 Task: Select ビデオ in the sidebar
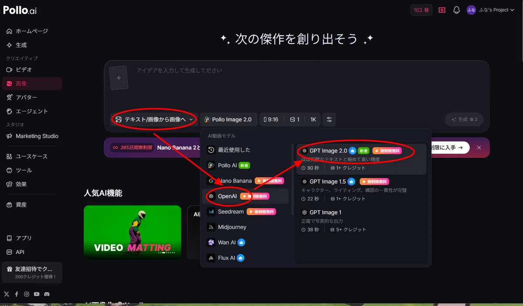(x=31, y=69)
